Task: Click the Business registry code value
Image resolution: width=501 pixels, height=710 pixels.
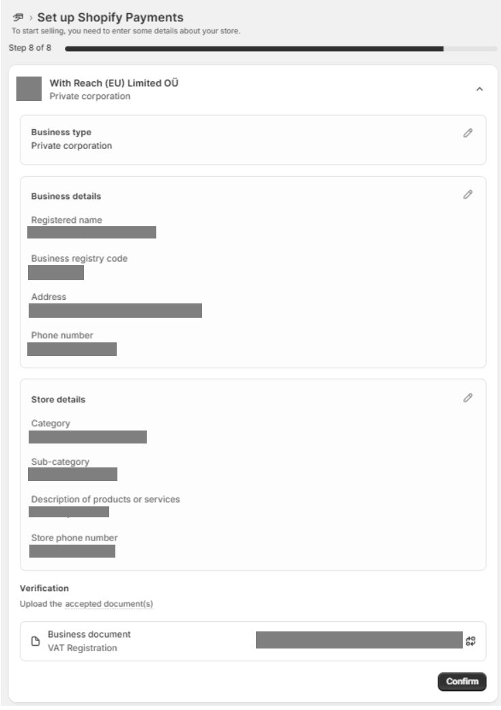Action: coord(56,273)
